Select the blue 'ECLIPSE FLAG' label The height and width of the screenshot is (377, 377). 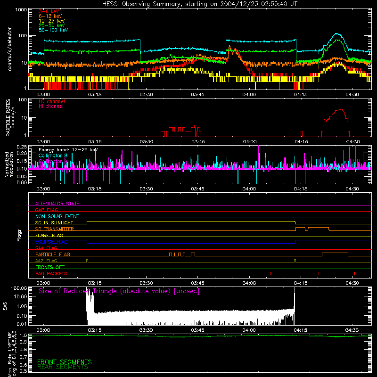click(51, 242)
